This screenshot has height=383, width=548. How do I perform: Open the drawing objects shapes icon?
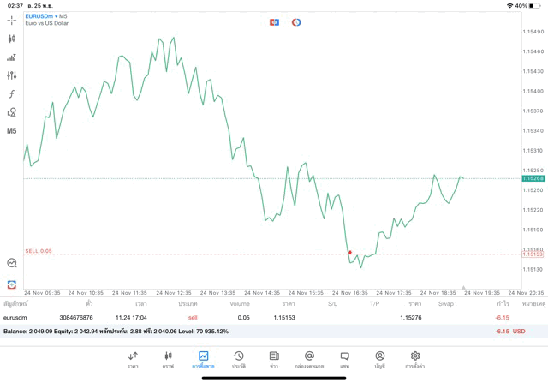(12, 112)
